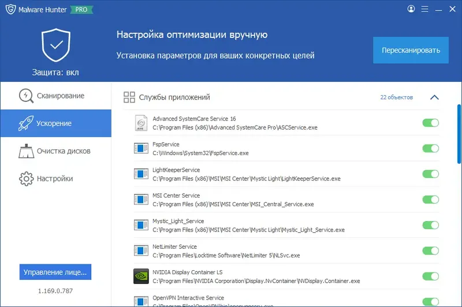This screenshot has width=462, height=307.
Task: Click the OpenVPN Interactive Service window icon
Action: (141, 301)
